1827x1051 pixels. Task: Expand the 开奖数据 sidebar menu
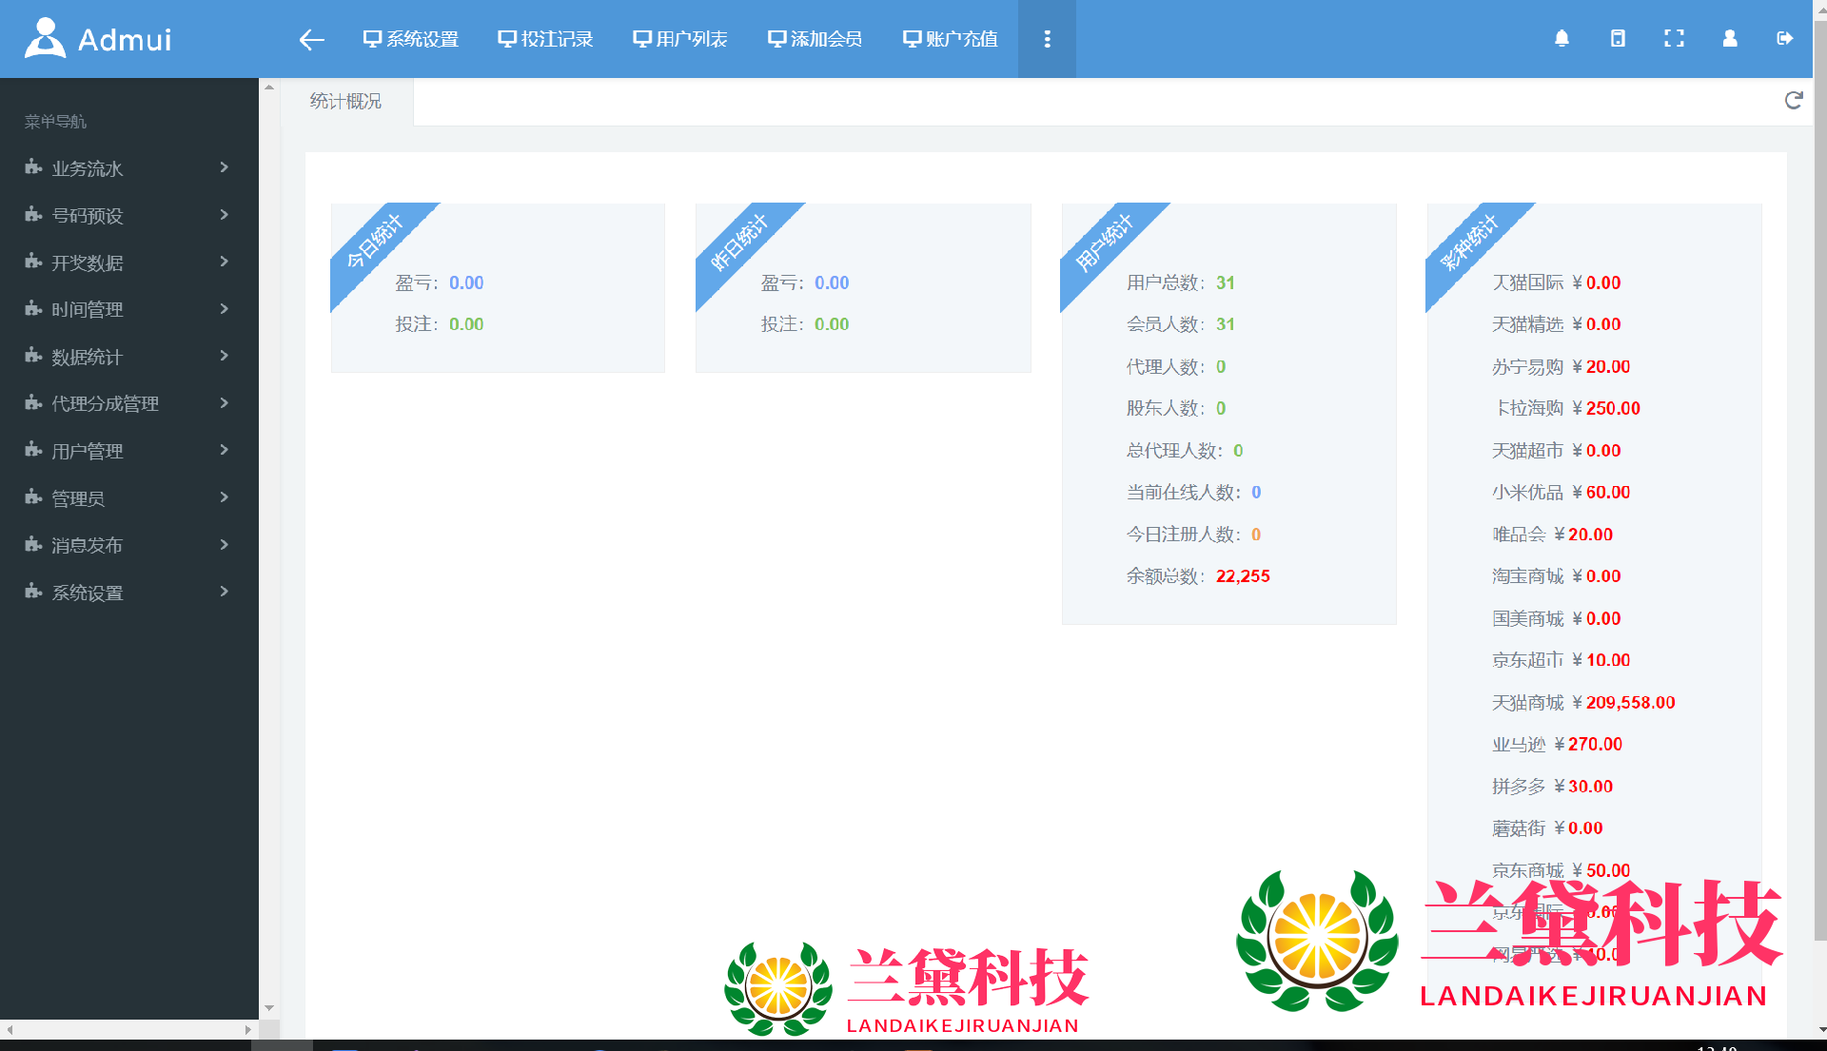pos(128,263)
